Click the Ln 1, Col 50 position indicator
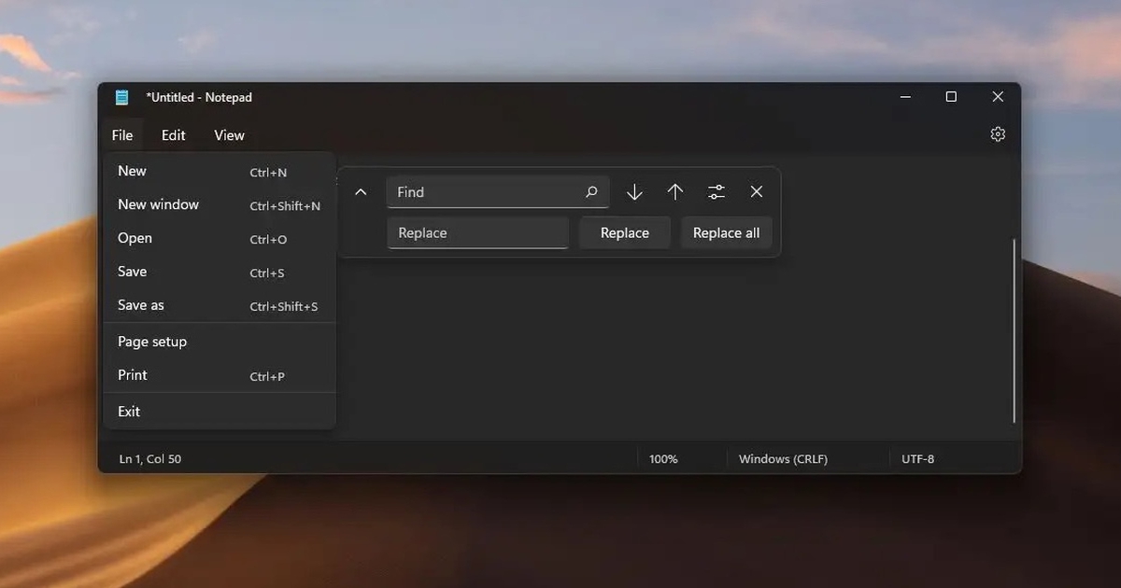 click(150, 459)
